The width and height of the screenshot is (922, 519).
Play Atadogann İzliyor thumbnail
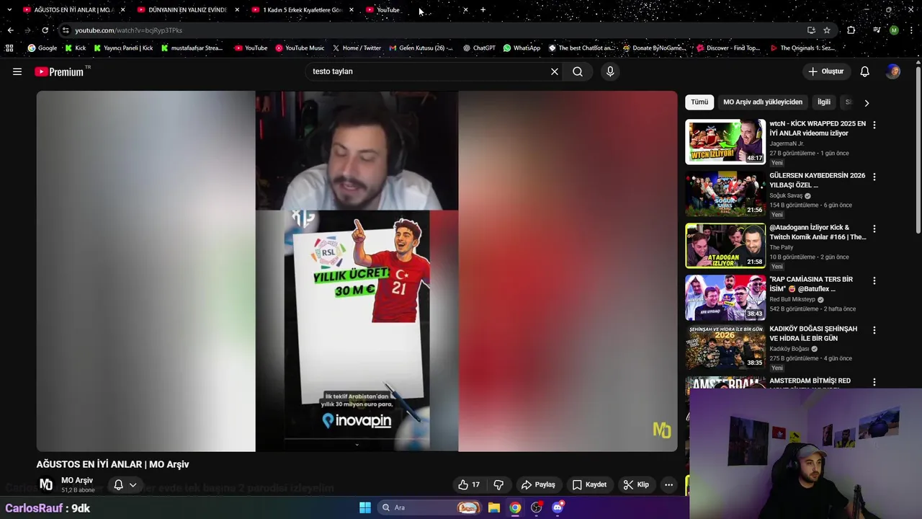(725, 245)
